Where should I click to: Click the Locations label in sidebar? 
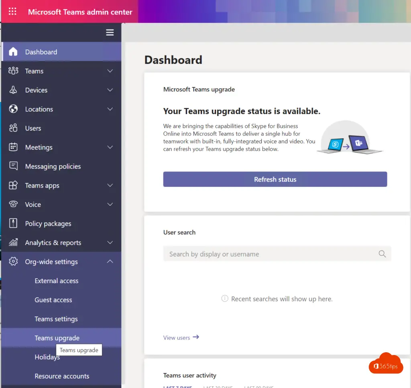coord(39,109)
